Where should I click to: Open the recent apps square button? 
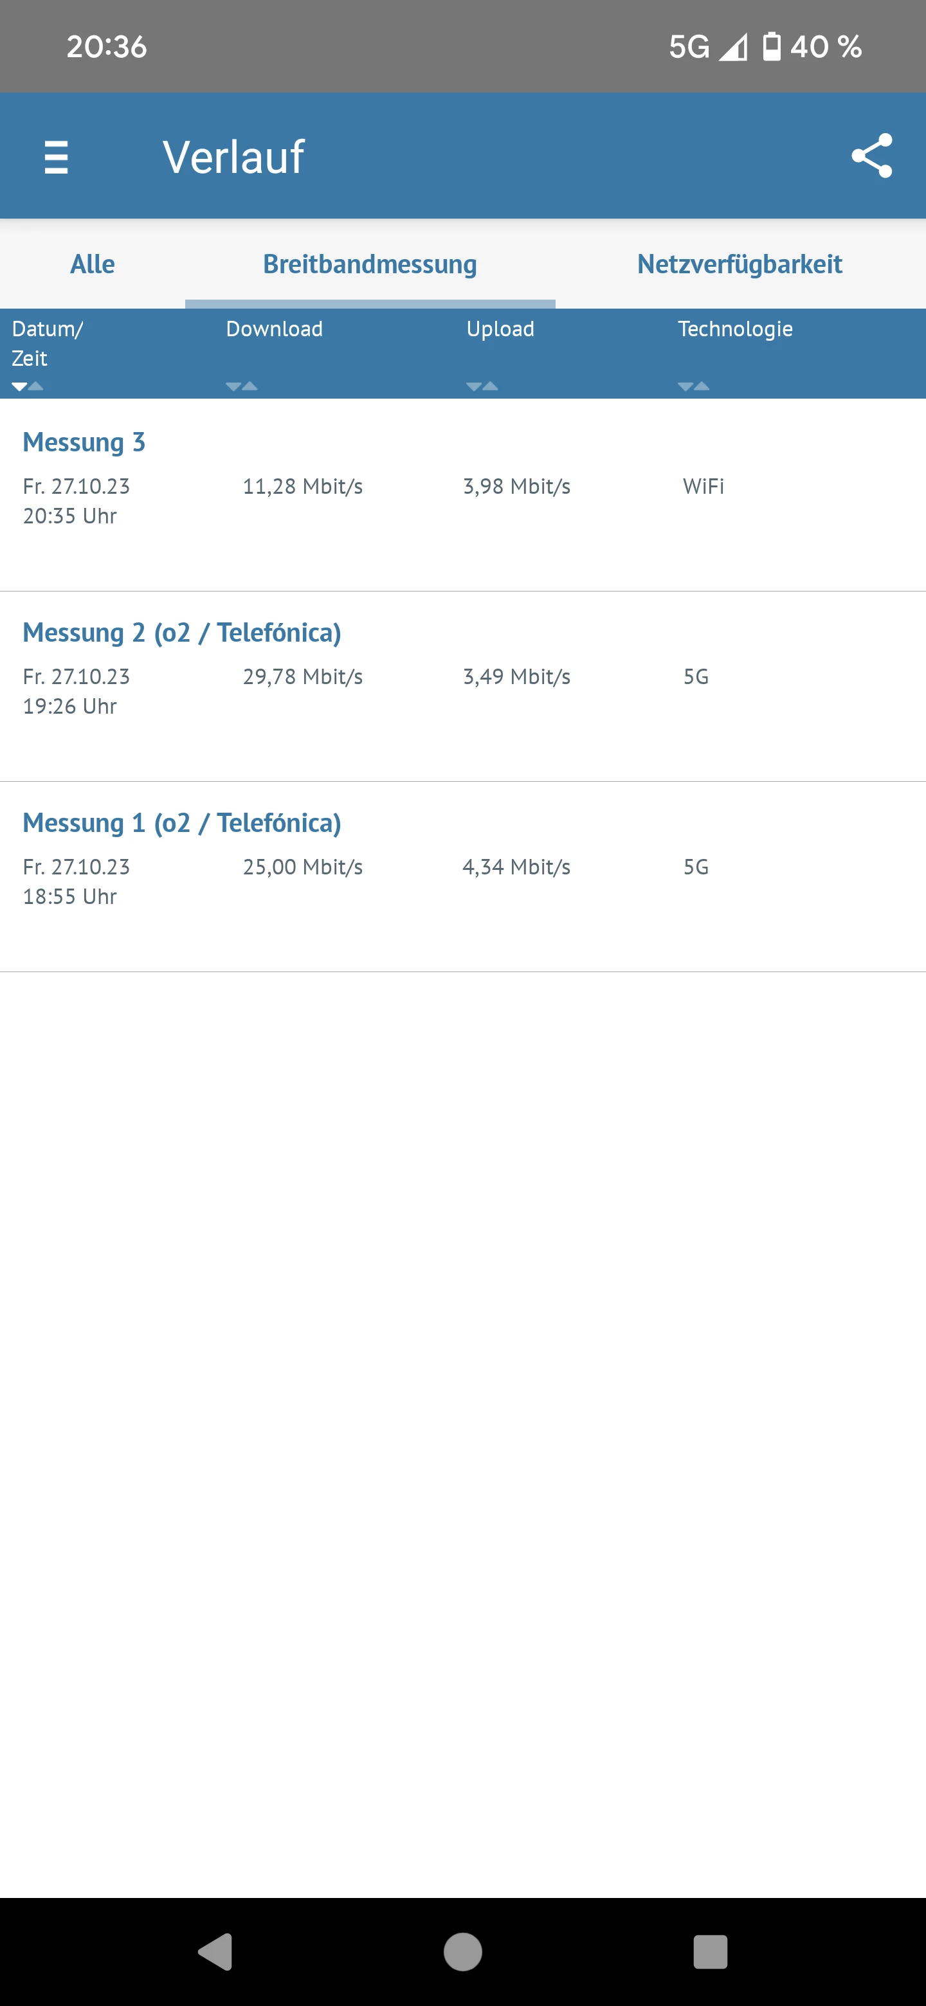click(x=709, y=1951)
